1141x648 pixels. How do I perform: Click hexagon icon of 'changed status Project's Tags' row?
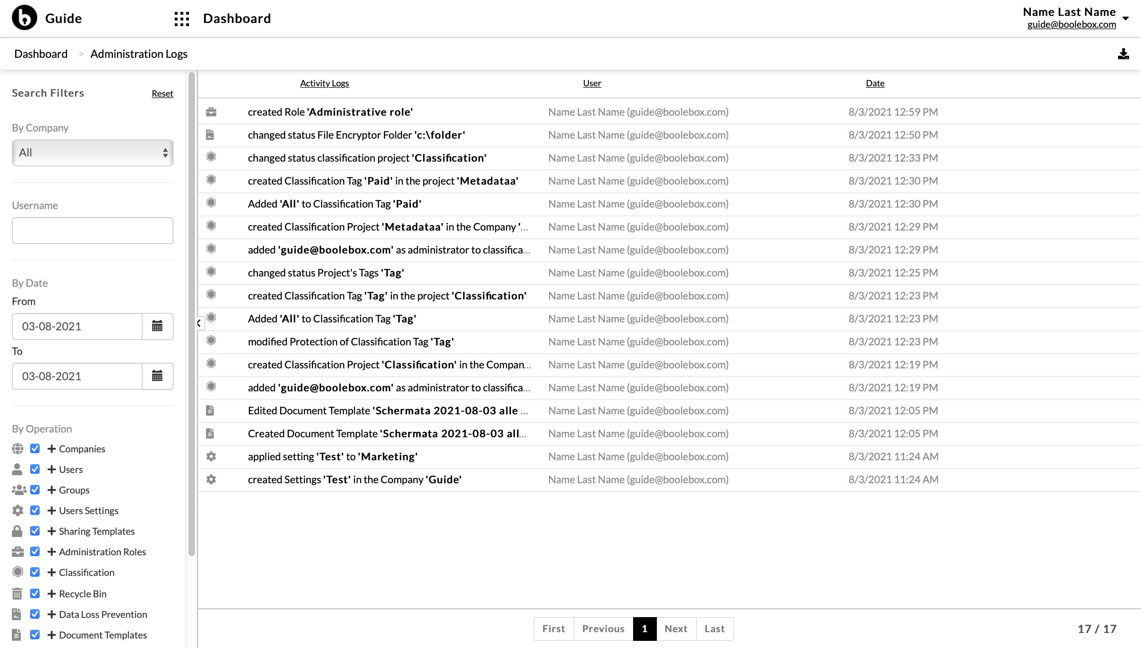(x=211, y=272)
